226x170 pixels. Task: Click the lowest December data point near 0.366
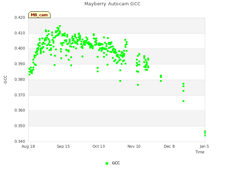183,101
